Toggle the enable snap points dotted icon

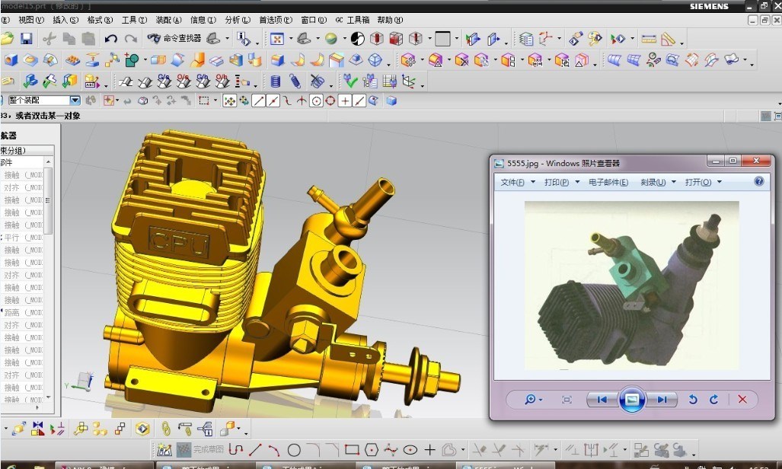229,100
